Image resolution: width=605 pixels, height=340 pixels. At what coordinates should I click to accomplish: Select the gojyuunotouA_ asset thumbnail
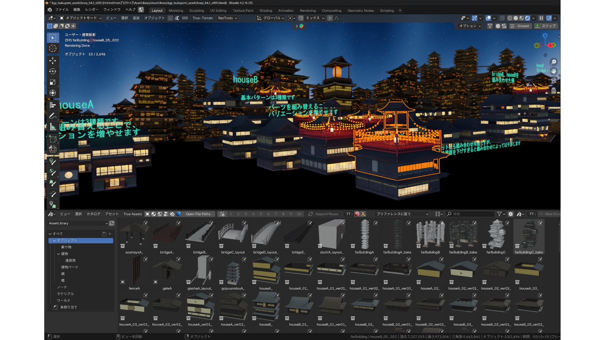[x=233, y=274]
